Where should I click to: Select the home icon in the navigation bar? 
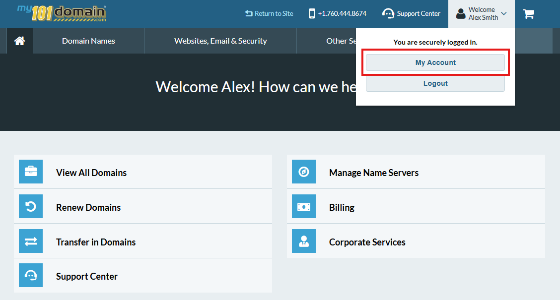pos(19,41)
